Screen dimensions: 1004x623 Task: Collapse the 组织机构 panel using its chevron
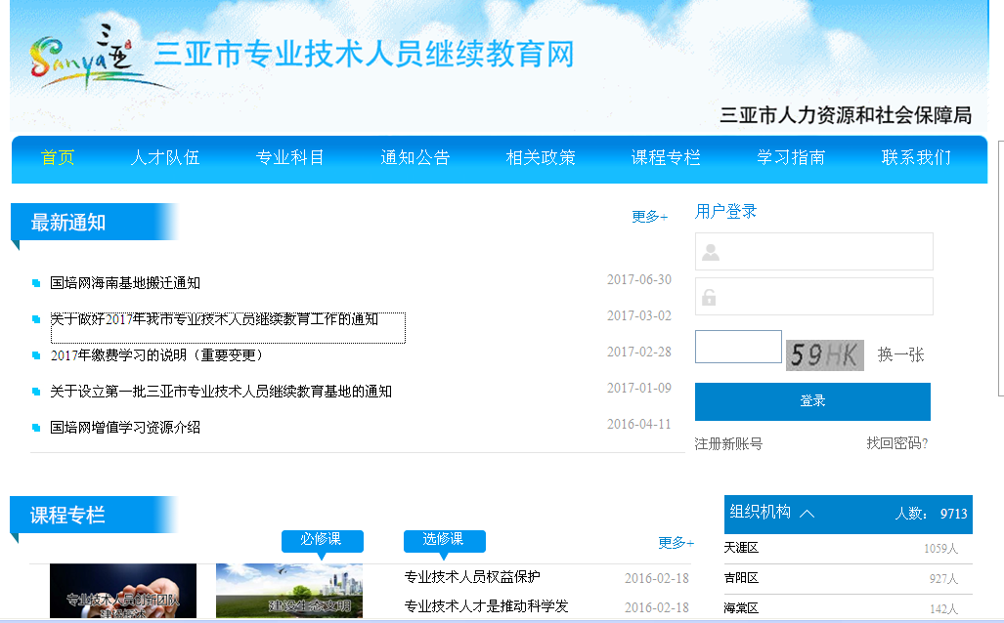(807, 513)
